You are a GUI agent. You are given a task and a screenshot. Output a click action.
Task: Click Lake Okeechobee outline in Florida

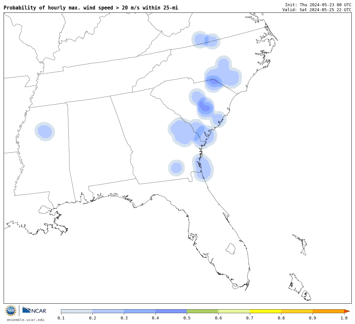coord(230,249)
